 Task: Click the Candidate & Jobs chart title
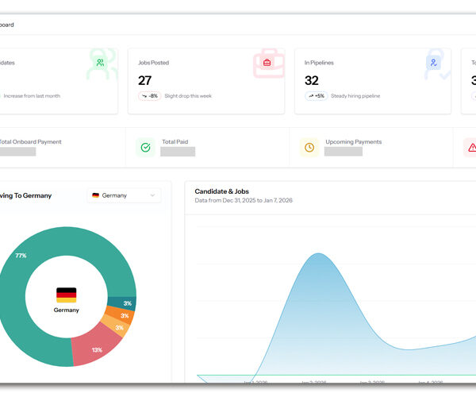tap(222, 191)
